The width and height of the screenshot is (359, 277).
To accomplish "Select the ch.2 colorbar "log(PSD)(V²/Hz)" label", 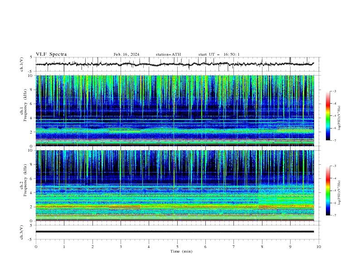I will coord(339,193).
